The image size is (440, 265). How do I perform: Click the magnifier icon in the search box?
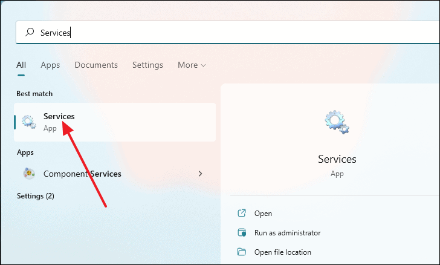click(30, 32)
